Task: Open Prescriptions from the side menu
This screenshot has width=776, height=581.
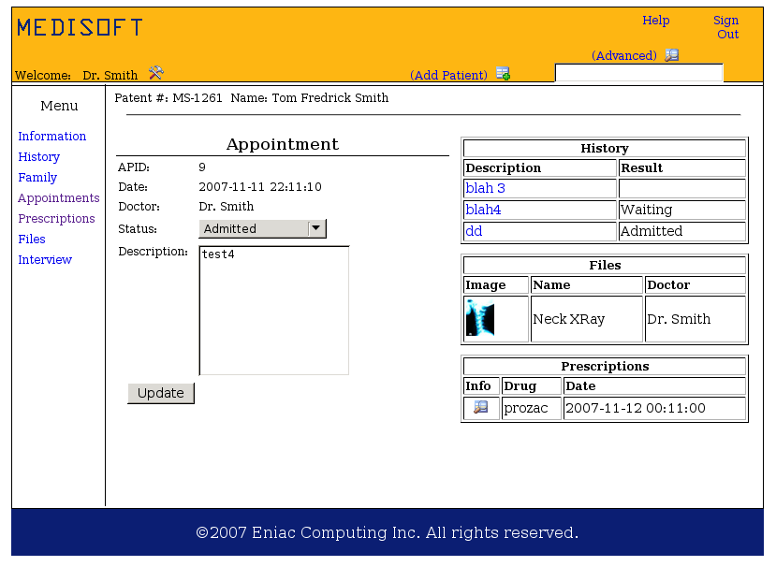Action: point(56,219)
